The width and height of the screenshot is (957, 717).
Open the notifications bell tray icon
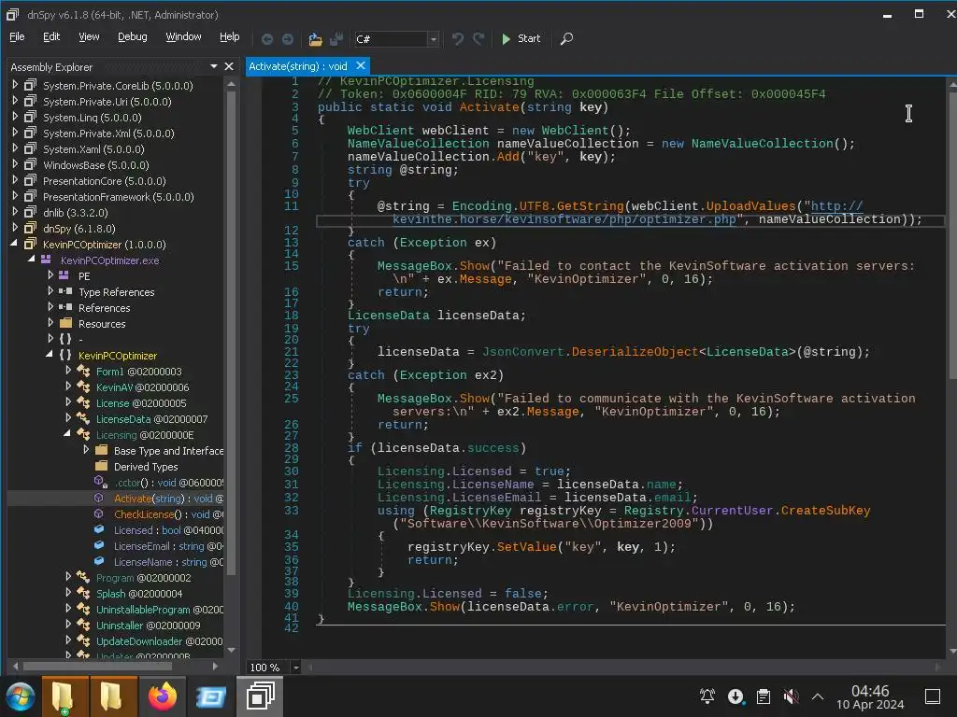(x=707, y=696)
